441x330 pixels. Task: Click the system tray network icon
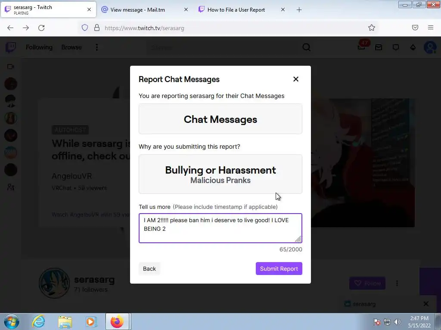pos(387,322)
